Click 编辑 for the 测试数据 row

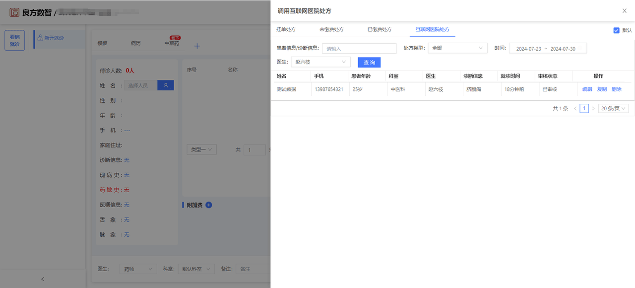pos(587,89)
